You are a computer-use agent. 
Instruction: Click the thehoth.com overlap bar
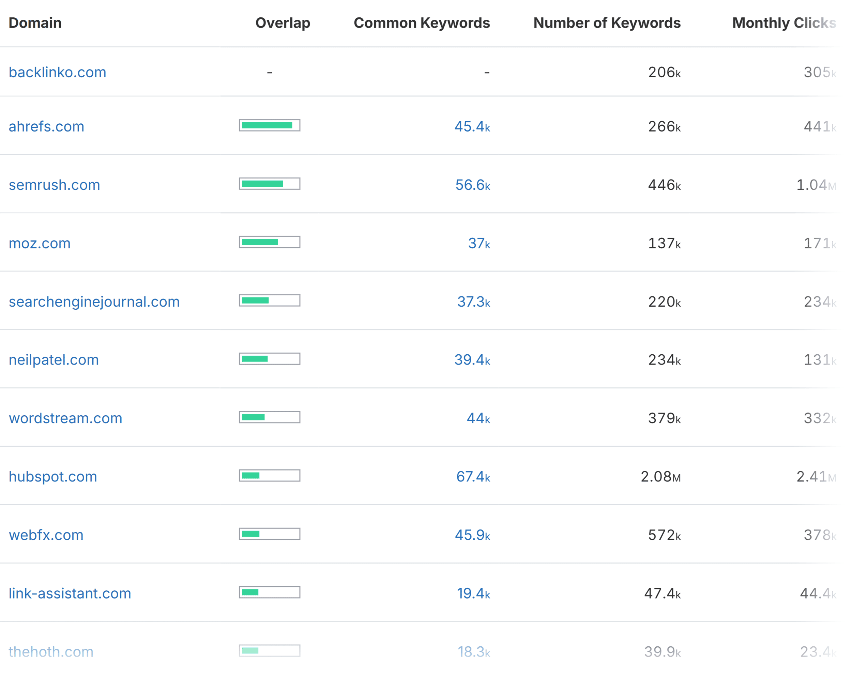pyautogui.click(x=270, y=650)
